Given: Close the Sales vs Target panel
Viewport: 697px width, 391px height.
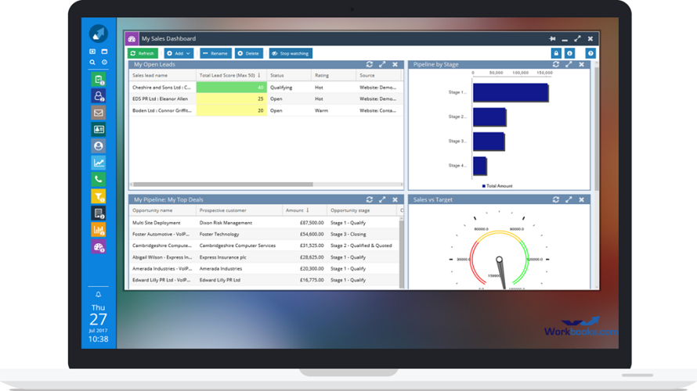Looking at the screenshot, I should [581, 199].
